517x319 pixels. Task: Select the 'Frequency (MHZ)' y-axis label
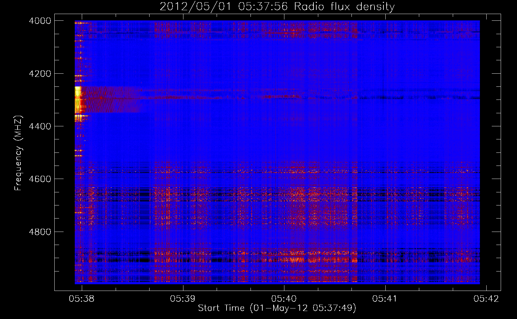click(x=18, y=153)
